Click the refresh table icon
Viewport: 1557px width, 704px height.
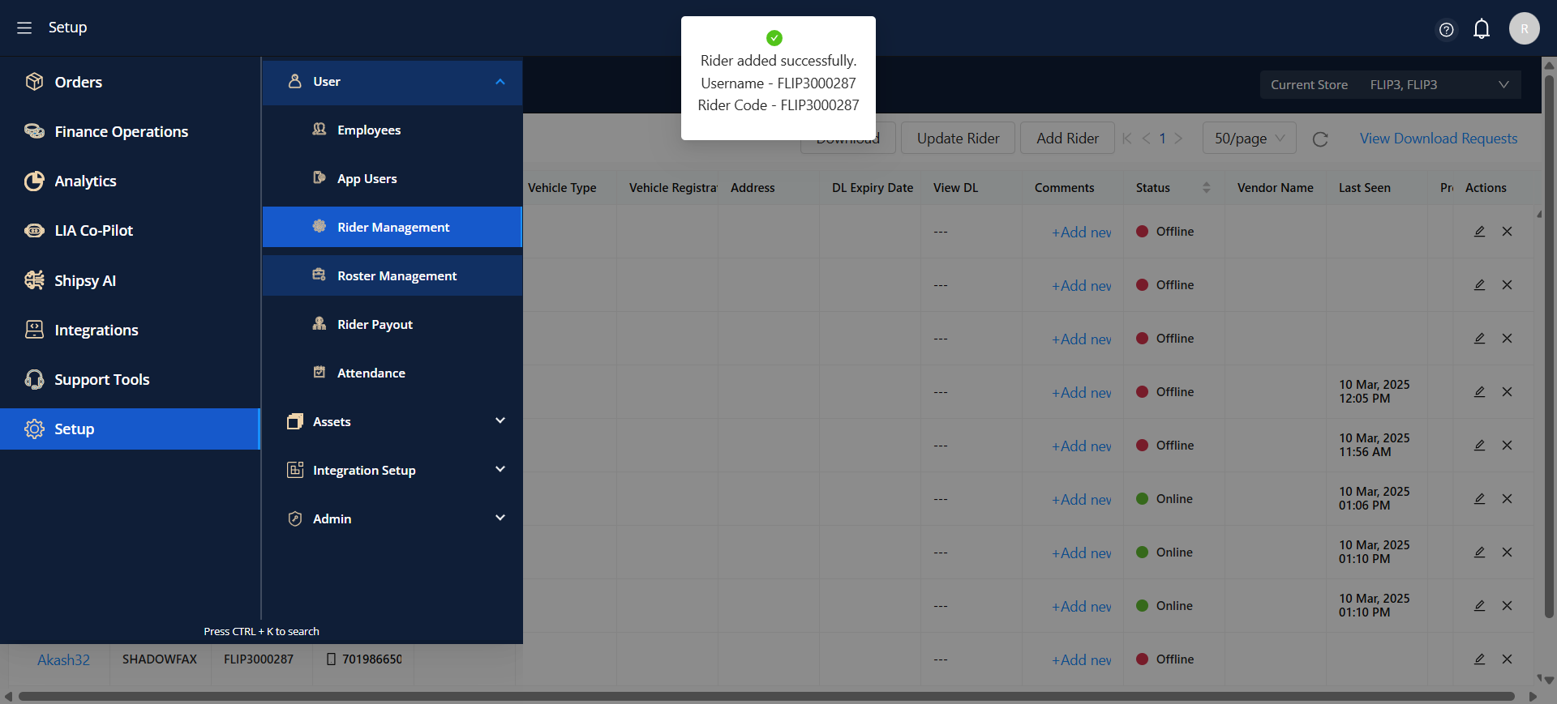click(1320, 139)
